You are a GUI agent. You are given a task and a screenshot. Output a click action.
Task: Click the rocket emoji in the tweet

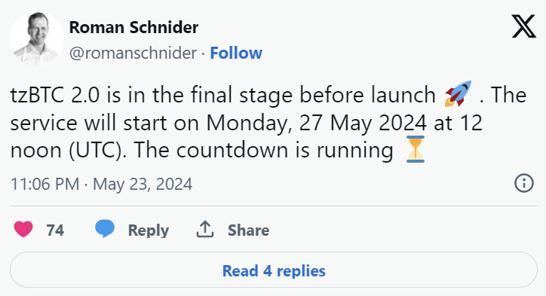coord(458,93)
